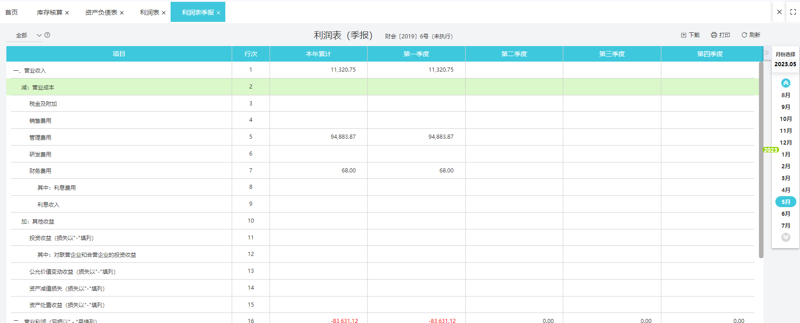Open the 首页 tab
The height and width of the screenshot is (323, 800).
tap(11, 12)
